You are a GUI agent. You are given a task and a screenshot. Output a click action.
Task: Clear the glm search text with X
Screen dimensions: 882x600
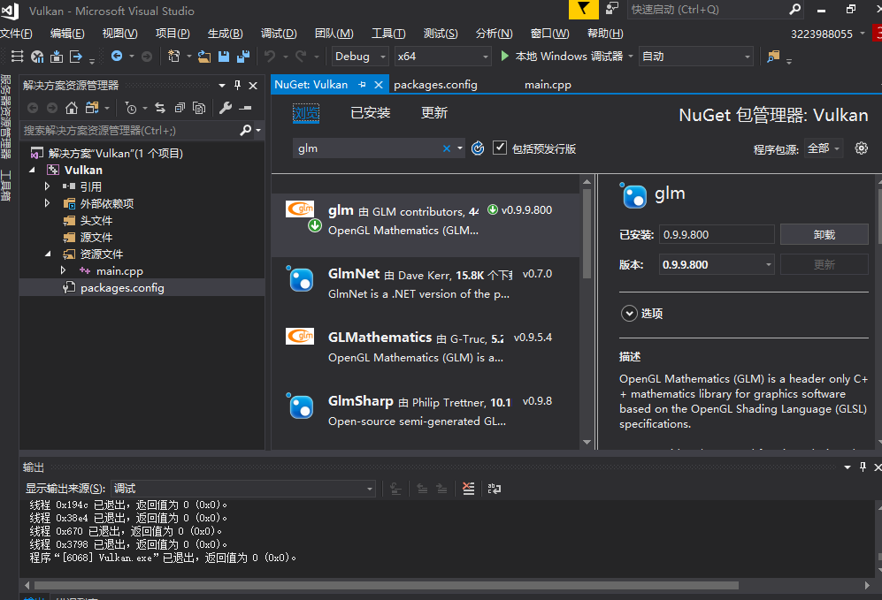(447, 148)
